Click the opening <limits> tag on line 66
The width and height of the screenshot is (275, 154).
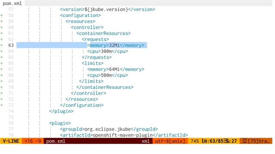tap(93, 63)
